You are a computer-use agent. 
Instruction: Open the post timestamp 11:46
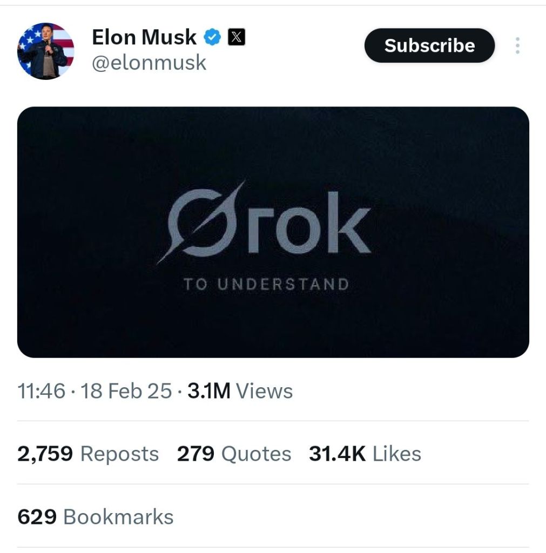pyautogui.click(x=42, y=391)
